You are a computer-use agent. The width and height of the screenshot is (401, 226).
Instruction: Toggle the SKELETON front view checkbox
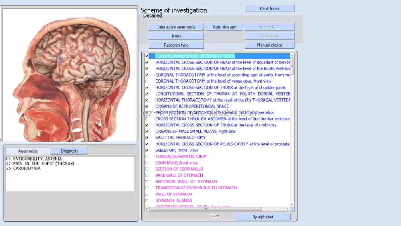coord(147,150)
